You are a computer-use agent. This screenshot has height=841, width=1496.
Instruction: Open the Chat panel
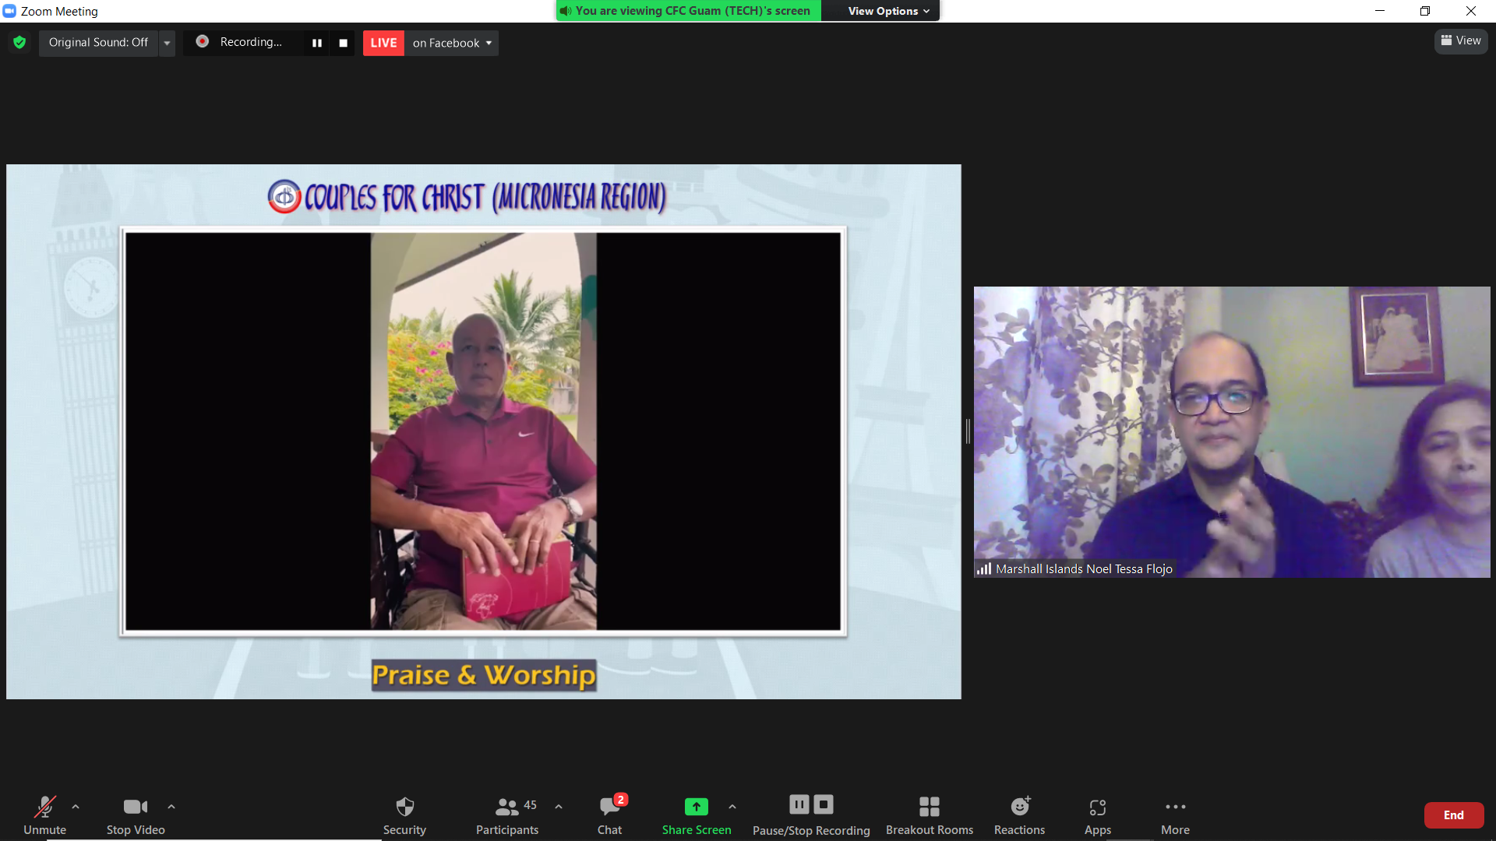pos(609,815)
